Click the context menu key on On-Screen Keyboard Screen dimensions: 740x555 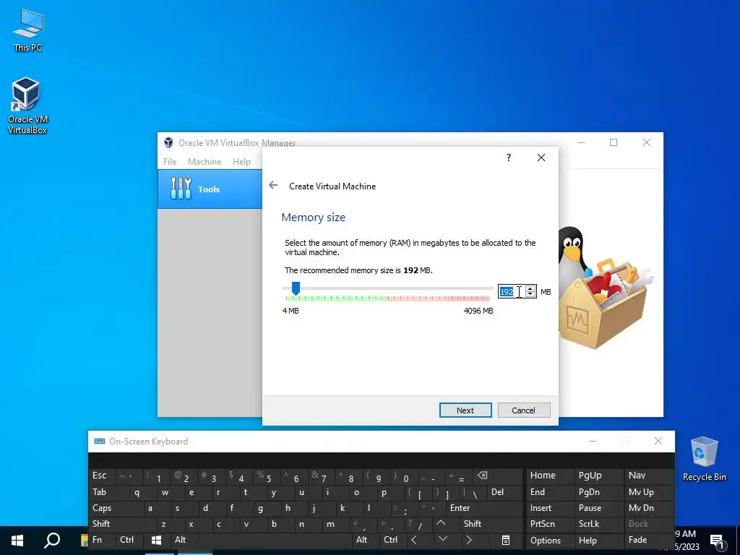(x=505, y=541)
